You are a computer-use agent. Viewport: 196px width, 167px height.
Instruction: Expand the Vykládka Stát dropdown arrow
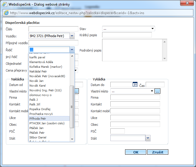point(148,138)
